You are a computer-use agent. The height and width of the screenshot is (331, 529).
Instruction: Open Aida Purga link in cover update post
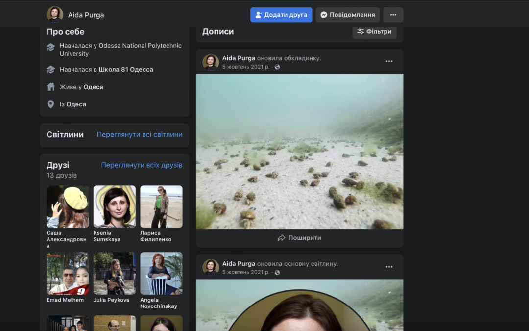[239, 58]
